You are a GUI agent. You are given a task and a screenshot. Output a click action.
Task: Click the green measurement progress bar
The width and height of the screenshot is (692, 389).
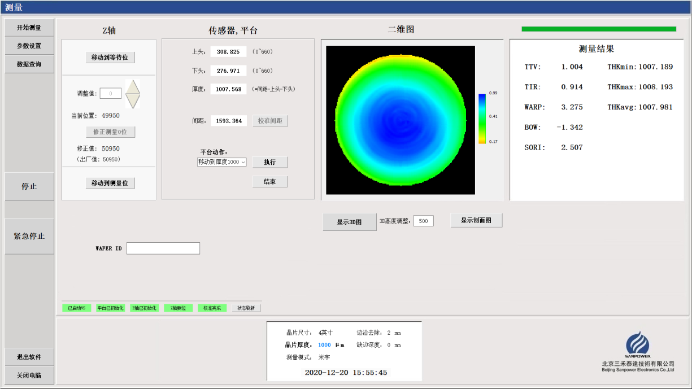pyautogui.click(x=598, y=29)
